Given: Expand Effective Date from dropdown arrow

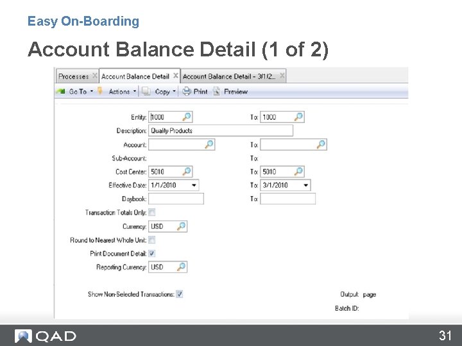Looking at the screenshot, I should tap(194, 185).
